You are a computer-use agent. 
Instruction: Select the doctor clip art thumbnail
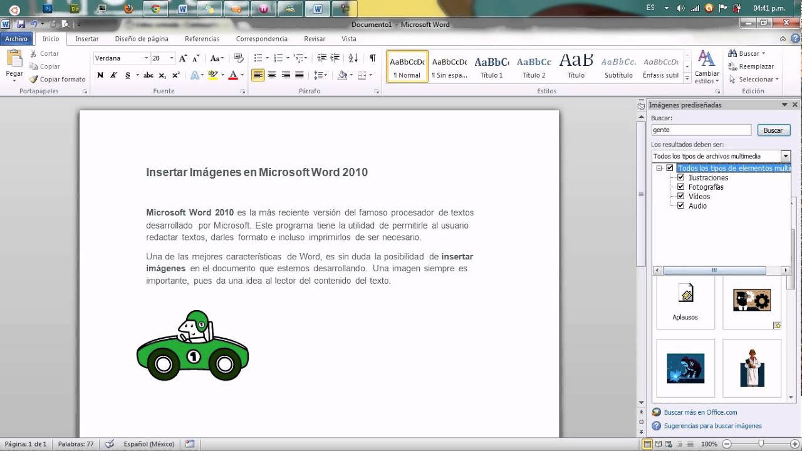(752, 368)
